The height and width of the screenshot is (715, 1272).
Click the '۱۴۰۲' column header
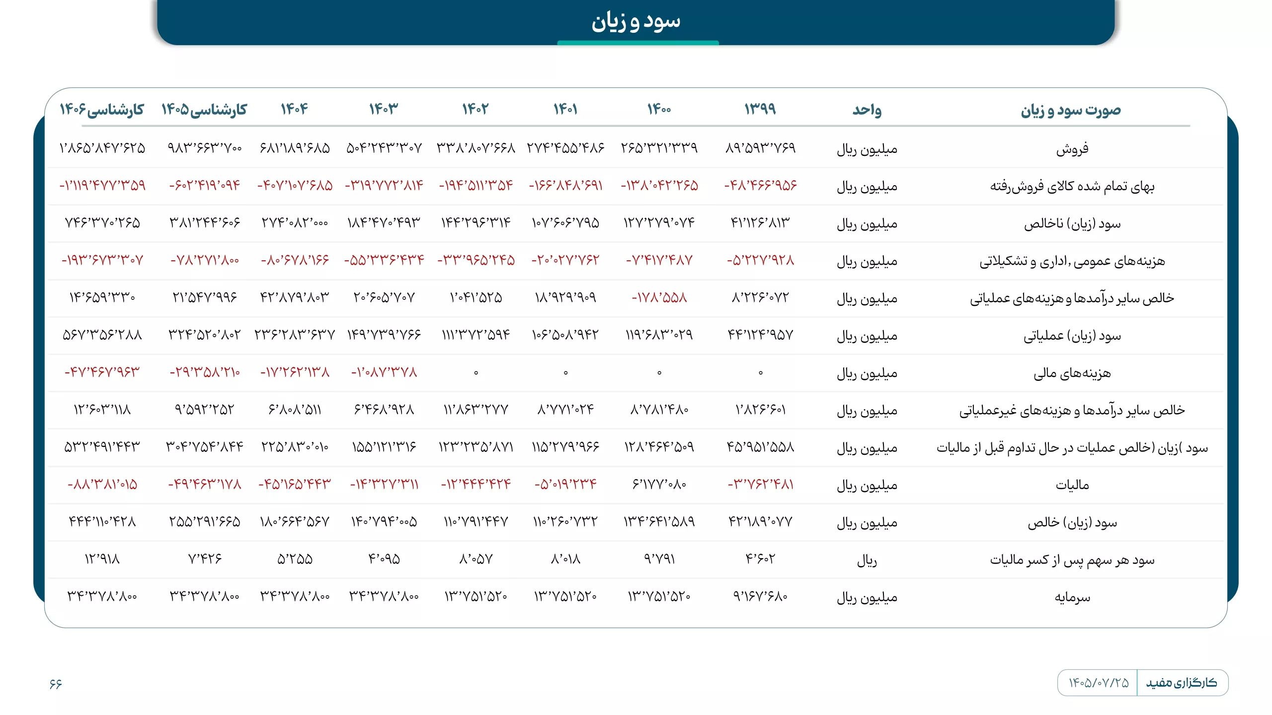pos(475,109)
